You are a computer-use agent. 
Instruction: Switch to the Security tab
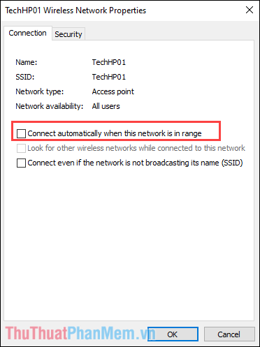[68, 34]
